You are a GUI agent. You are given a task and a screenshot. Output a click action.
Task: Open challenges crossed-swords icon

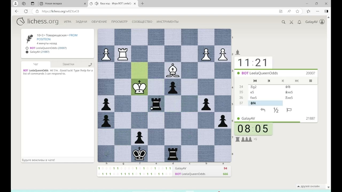pyautogui.click(x=292, y=22)
